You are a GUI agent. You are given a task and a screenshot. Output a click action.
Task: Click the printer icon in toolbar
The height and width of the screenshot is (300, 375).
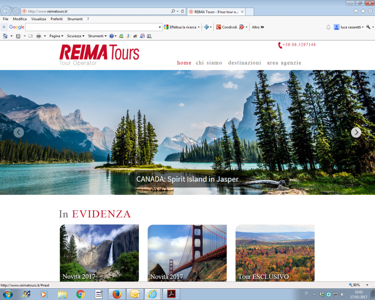pos(38,36)
